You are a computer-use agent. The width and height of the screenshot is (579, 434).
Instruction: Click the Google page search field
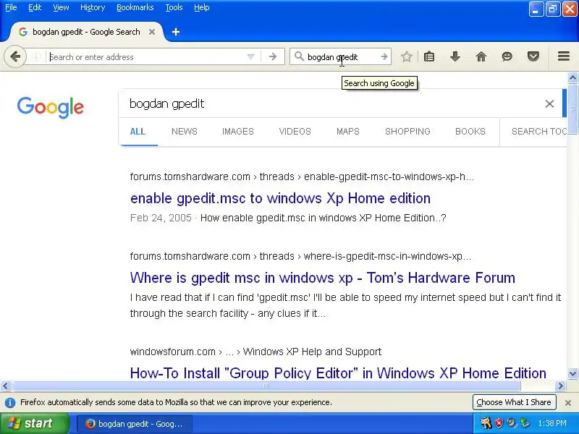coord(332,103)
